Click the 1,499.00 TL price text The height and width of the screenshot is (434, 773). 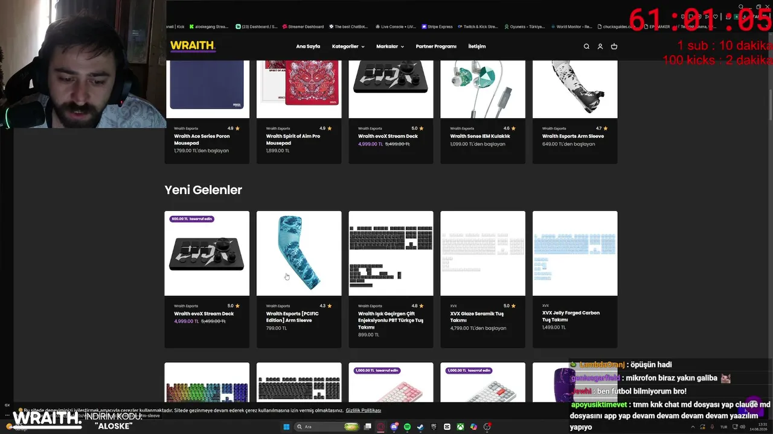[554, 327]
